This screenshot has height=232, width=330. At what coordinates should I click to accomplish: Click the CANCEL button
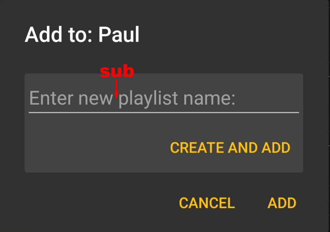pyautogui.click(x=207, y=203)
